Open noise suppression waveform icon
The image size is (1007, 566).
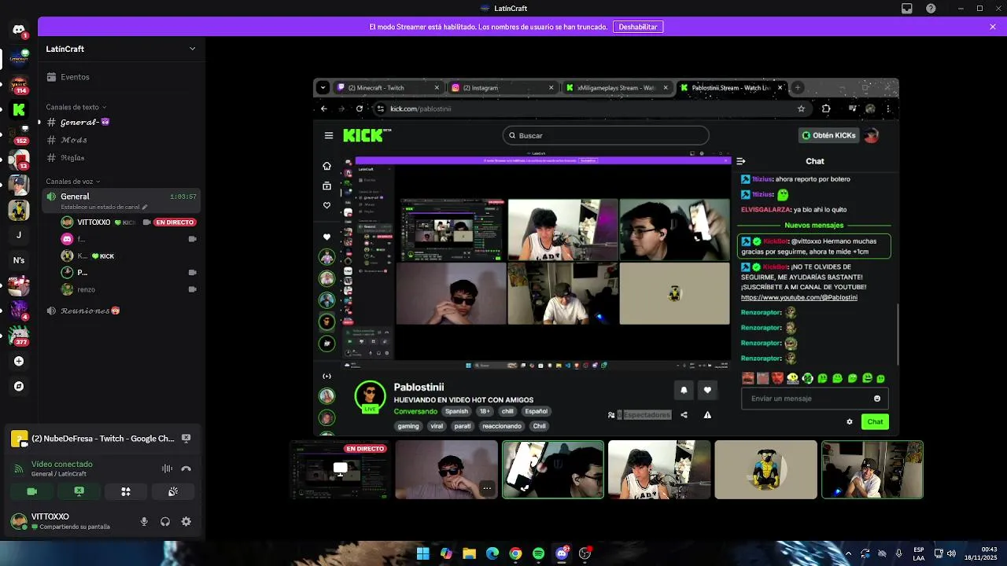[x=167, y=469]
